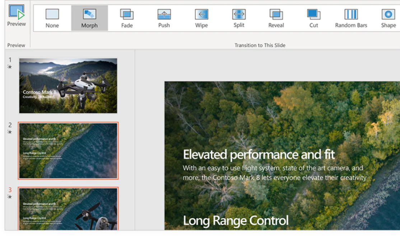Select the Reveal transition
The image size is (400, 242).
click(276, 18)
